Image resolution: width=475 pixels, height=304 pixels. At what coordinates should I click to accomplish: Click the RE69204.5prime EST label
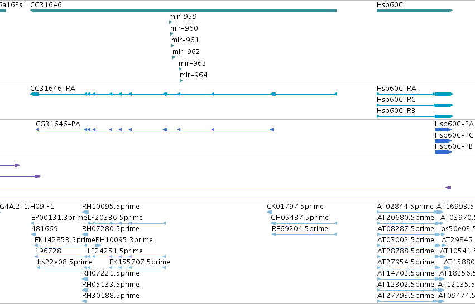pos(300,229)
